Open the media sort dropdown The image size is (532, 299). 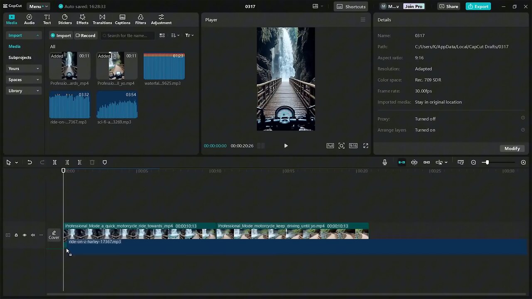[x=175, y=35]
